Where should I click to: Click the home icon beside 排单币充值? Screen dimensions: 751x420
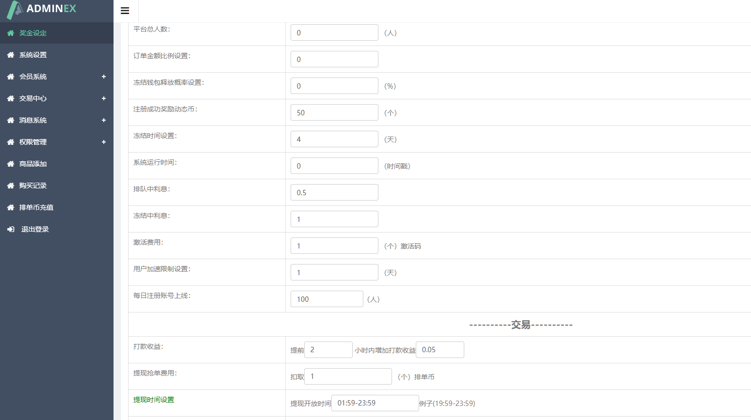tap(11, 207)
